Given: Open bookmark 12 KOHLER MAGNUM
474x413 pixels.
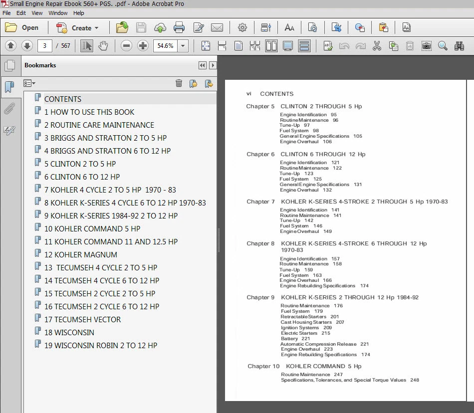Looking at the screenshot, I should 81,255.
